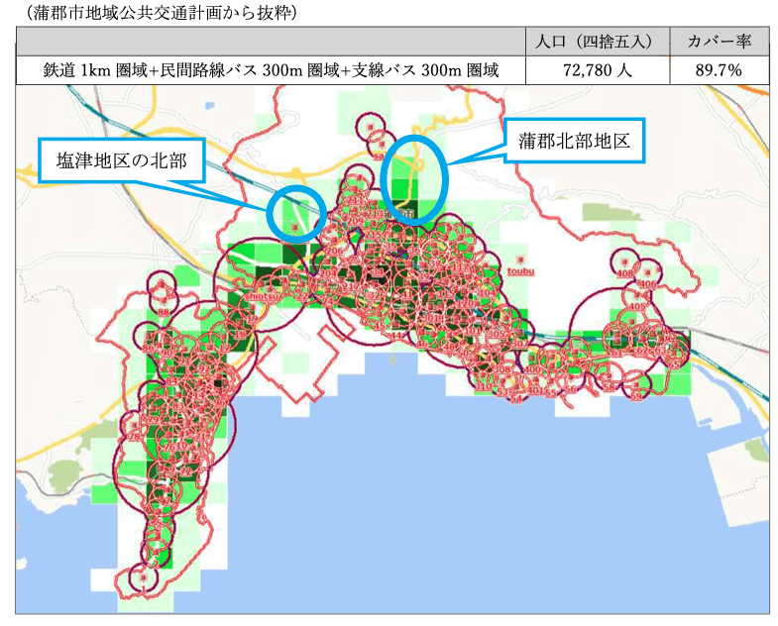This screenshot has width=778, height=626.
Task: Click the cell reading 89.7%
Action: pyautogui.click(x=719, y=70)
